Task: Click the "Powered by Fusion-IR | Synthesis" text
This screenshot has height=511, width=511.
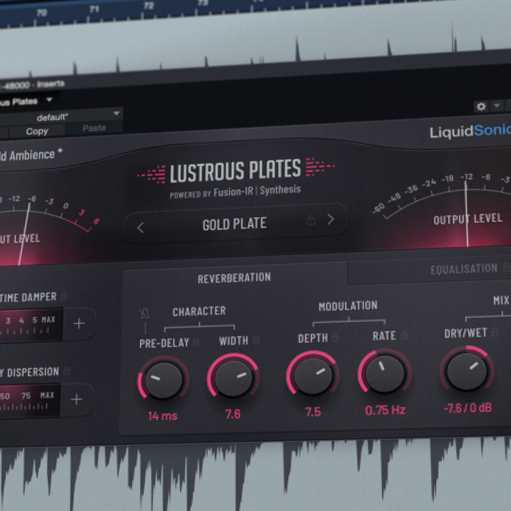Action: pos(235,192)
